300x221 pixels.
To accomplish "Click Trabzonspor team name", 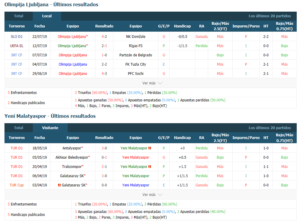I will pyautogui.click(x=72, y=167).
